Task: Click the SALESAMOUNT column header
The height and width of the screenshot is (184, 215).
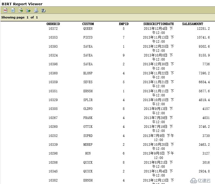Action: (192, 24)
